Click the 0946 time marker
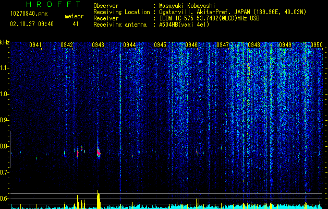The image size is (328, 209). (x=191, y=44)
